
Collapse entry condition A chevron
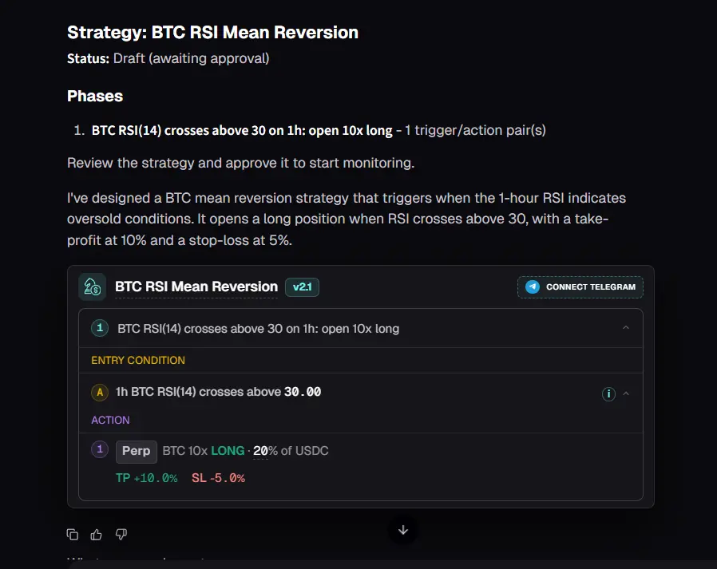click(x=626, y=393)
